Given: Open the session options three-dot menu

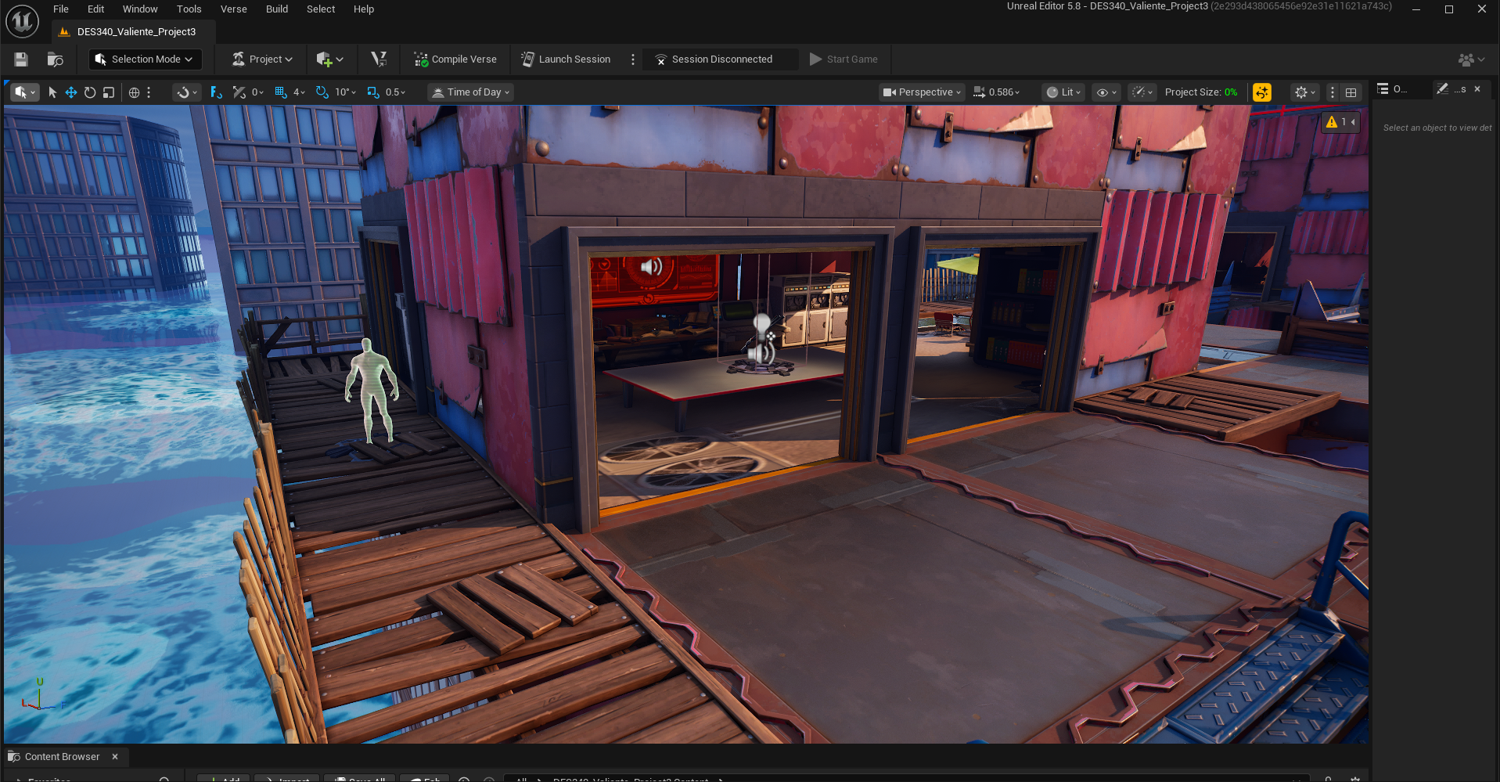Looking at the screenshot, I should click(x=633, y=59).
